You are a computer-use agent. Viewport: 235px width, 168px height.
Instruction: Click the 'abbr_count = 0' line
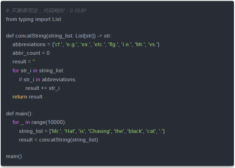coord(31,53)
